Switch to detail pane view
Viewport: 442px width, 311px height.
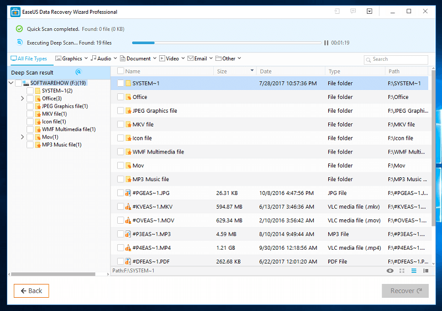pos(426,271)
